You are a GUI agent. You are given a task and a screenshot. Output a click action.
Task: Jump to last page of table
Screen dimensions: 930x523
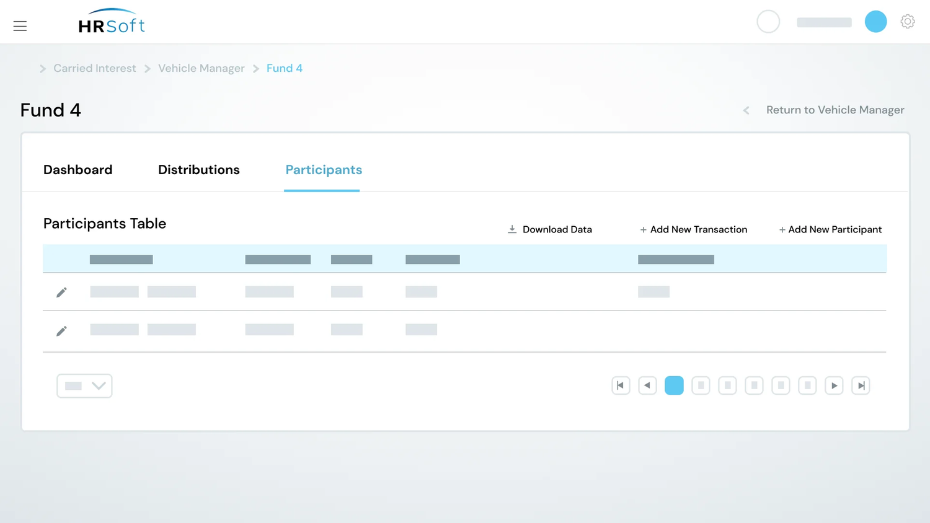(x=861, y=385)
